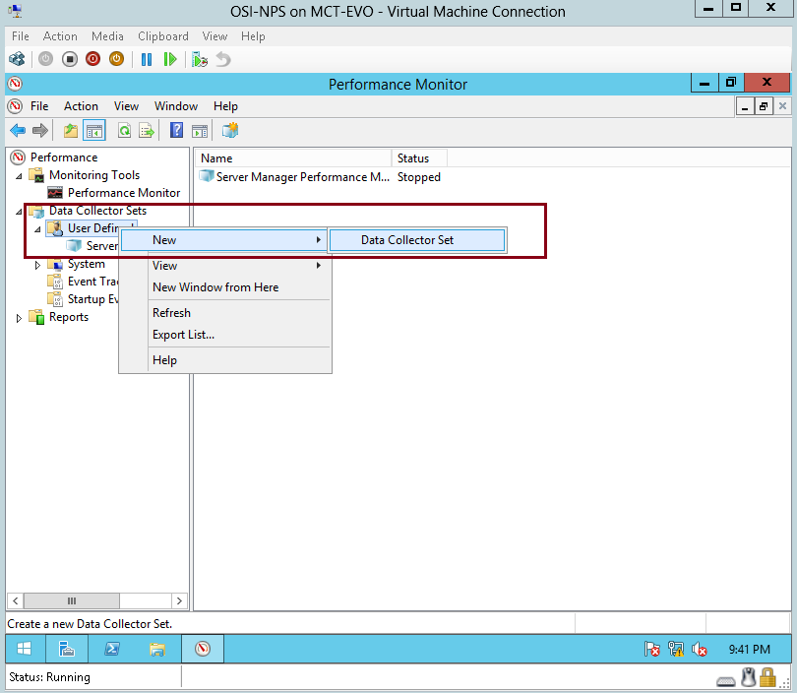Collapse the Monitoring Tools node
Viewport: 797px width, 693px height.
point(20,175)
